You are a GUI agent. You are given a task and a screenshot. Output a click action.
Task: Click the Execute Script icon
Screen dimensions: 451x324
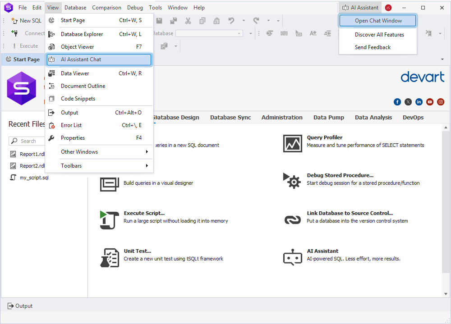point(109,219)
